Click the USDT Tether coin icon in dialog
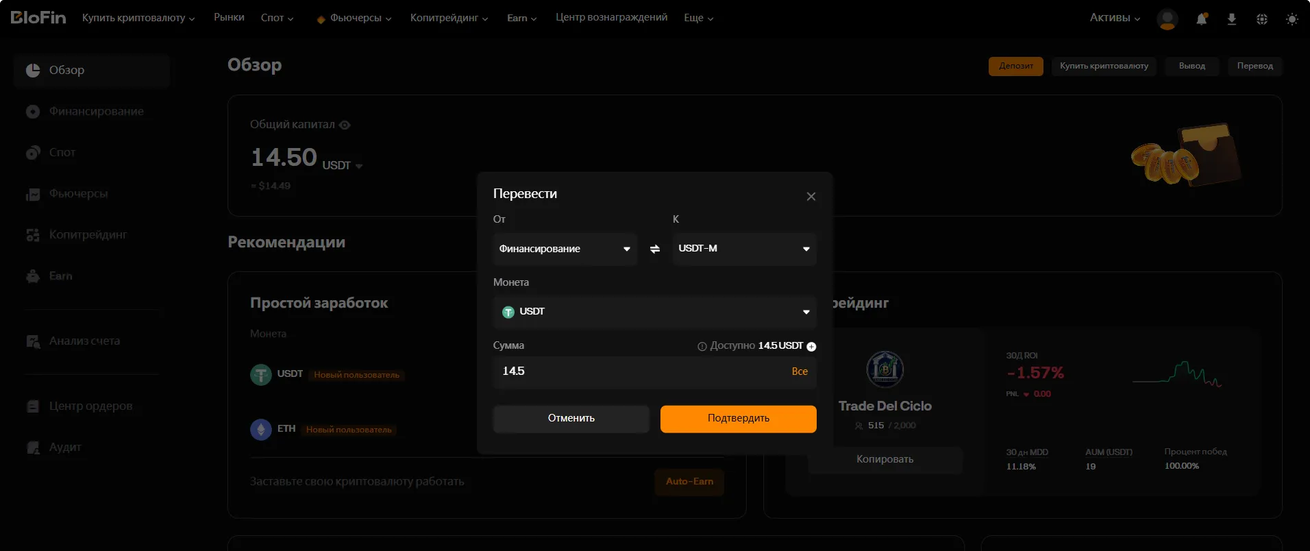 point(508,312)
